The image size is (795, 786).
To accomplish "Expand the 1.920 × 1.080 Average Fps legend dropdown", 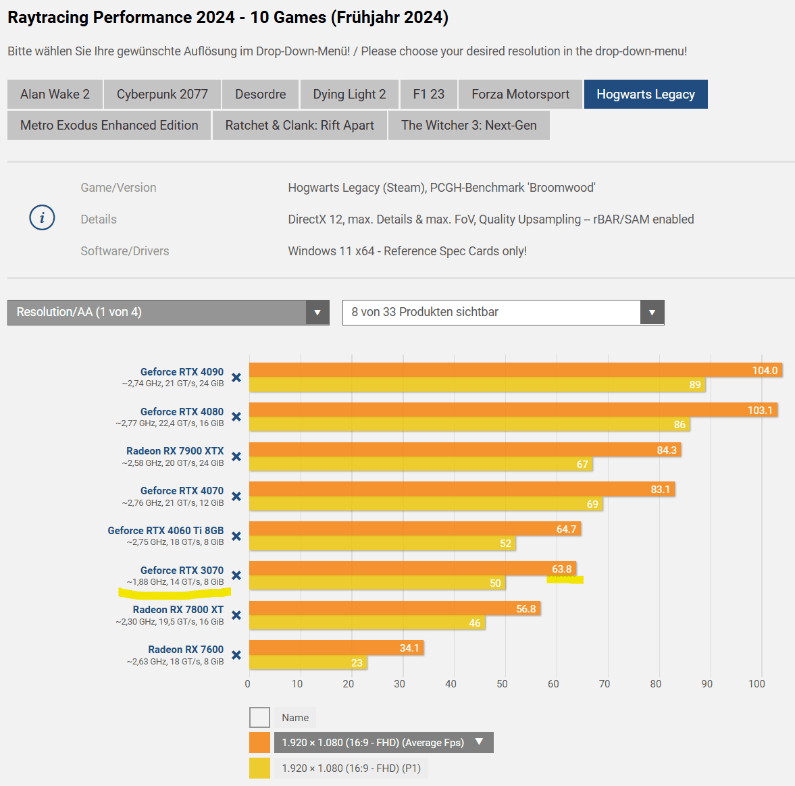I will pyautogui.click(x=384, y=742).
